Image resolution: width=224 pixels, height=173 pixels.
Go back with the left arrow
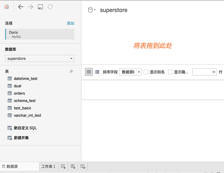click(21, 7)
